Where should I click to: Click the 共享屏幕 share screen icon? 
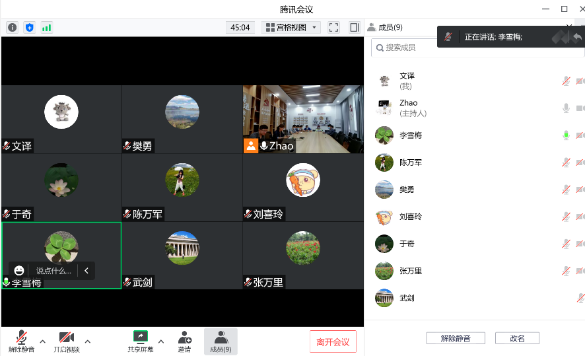click(x=140, y=338)
